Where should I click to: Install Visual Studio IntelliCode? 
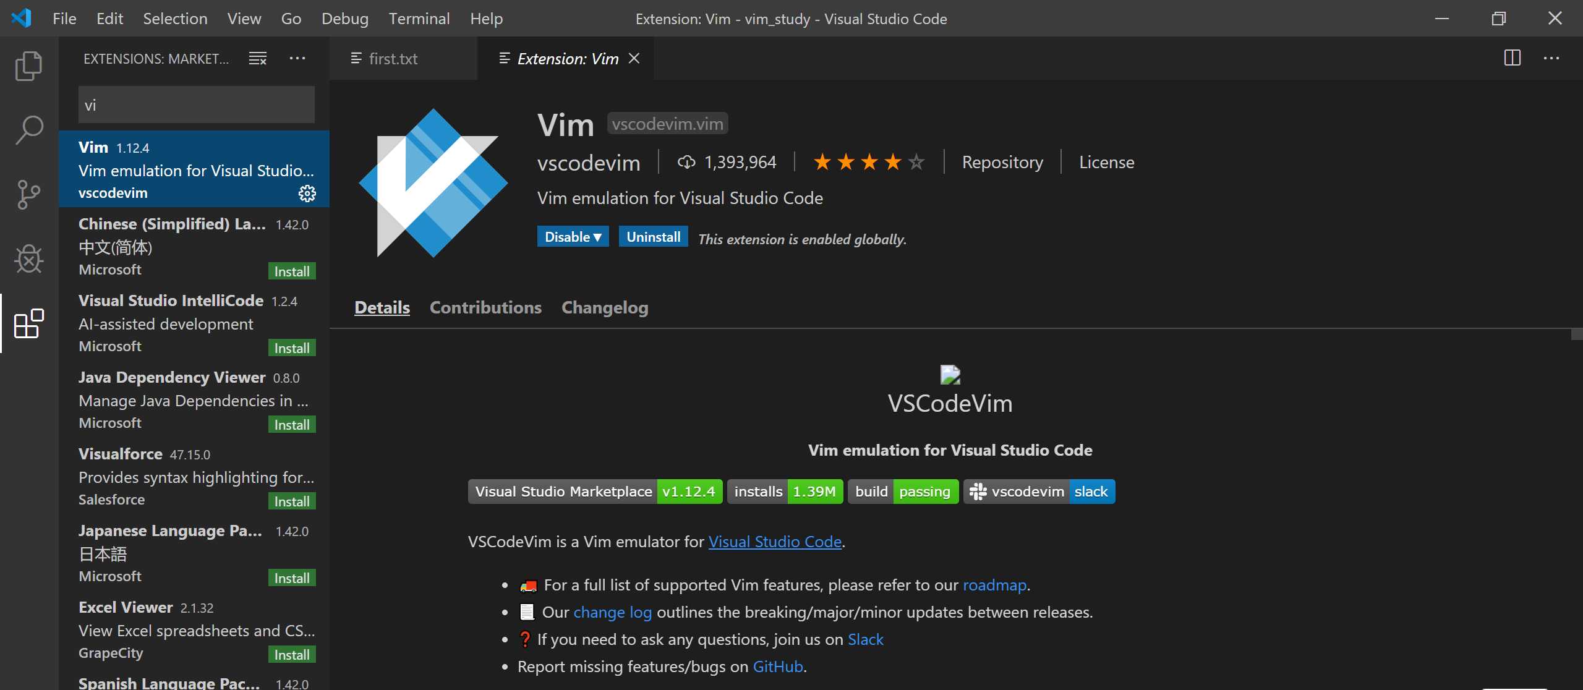pyautogui.click(x=292, y=347)
